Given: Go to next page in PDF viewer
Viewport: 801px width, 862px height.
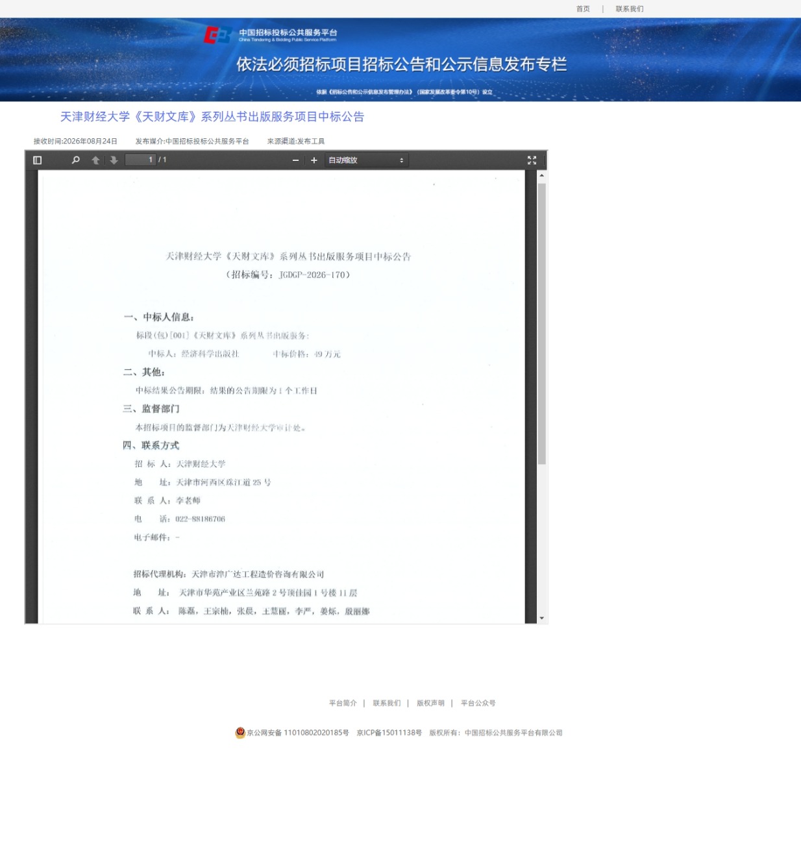Looking at the screenshot, I should (114, 160).
